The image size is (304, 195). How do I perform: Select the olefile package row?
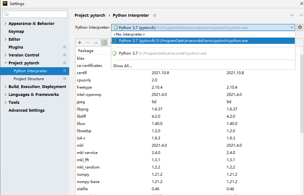tap(188, 189)
